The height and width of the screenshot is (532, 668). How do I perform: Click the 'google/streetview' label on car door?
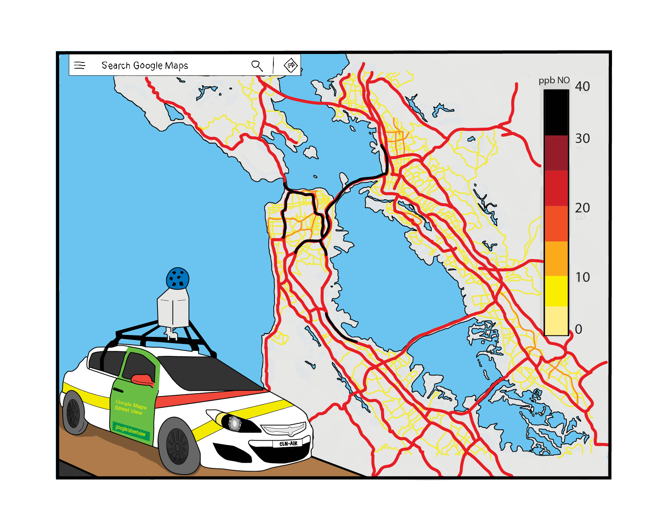click(131, 431)
